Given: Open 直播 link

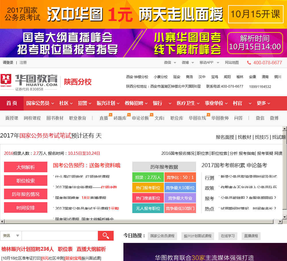Looking at the screenshot, I should point(104,118).
